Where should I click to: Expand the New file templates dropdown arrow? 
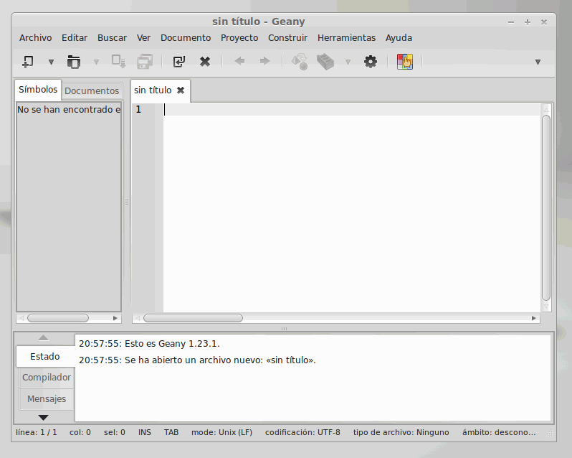tap(51, 62)
